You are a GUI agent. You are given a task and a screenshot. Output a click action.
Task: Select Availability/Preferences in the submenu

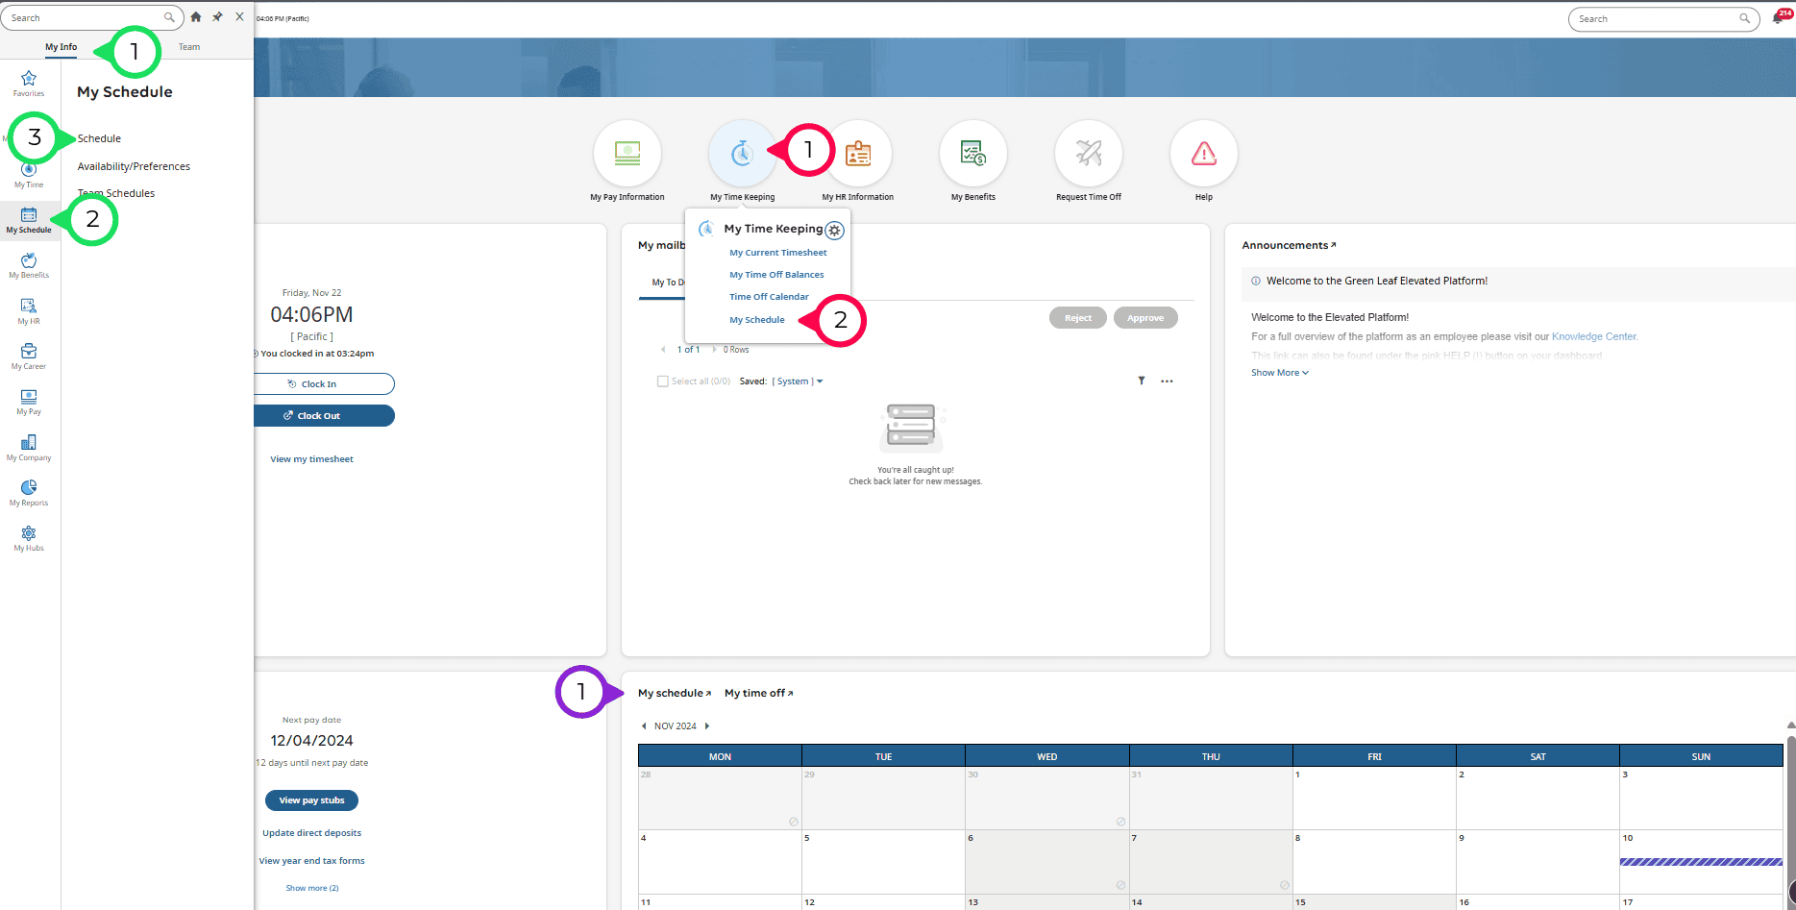134,166
